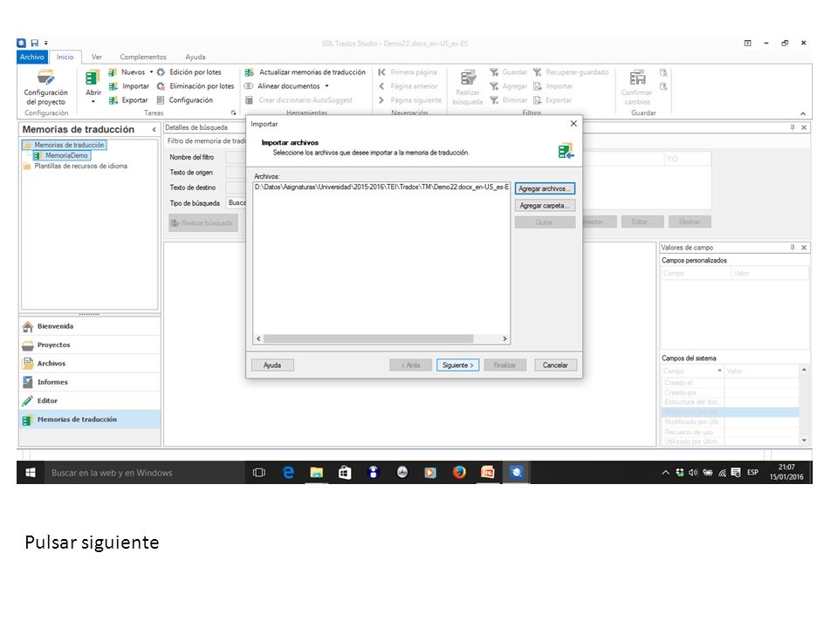The height and width of the screenshot is (628, 838).
Task: Click left arrow of Archivos scrollbar
Action: tap(258, 338)
